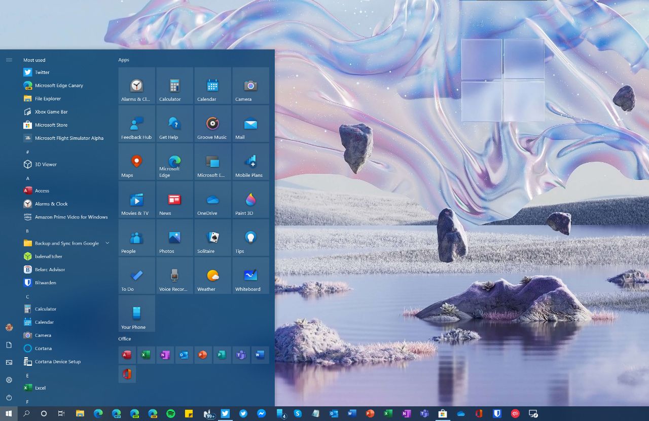Click the Windows Start button on taskbar
This screenshot has width=649, height=421.
point(9,413)
